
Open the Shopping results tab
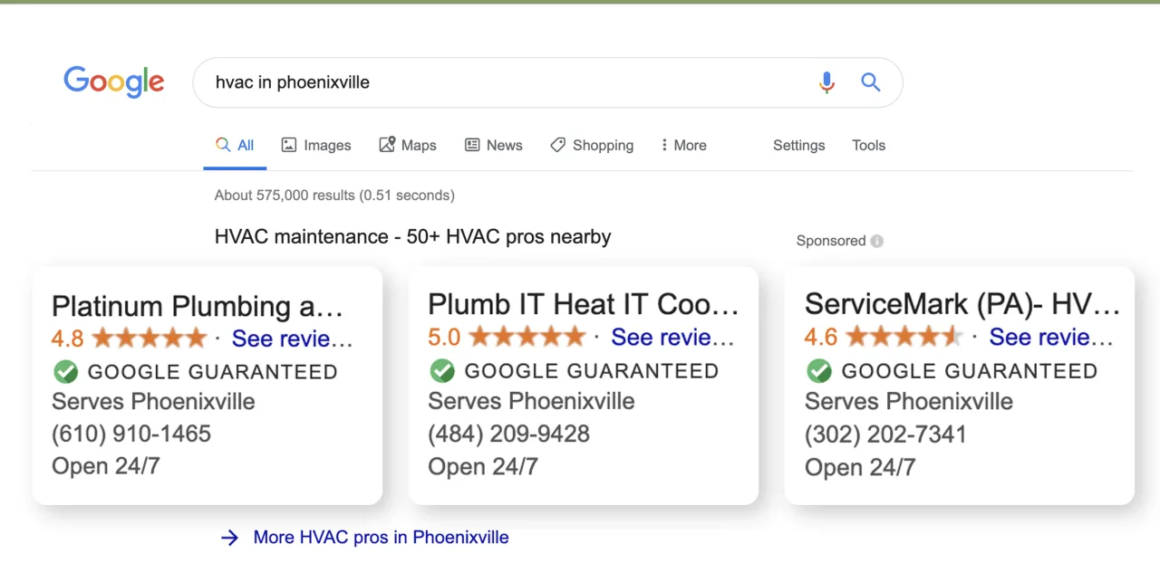point(592,145)
